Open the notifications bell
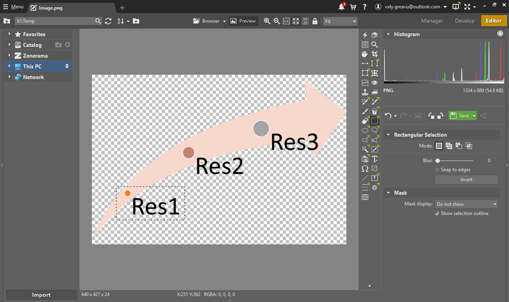The image size is (509, 302). point(341,7)
